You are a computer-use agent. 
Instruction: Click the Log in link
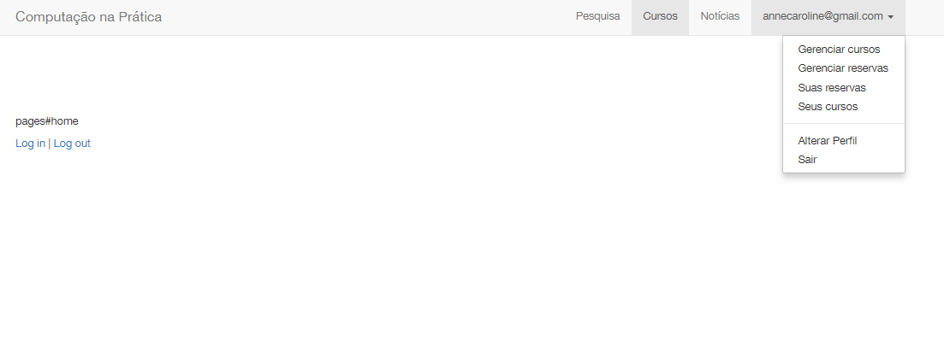30,144
